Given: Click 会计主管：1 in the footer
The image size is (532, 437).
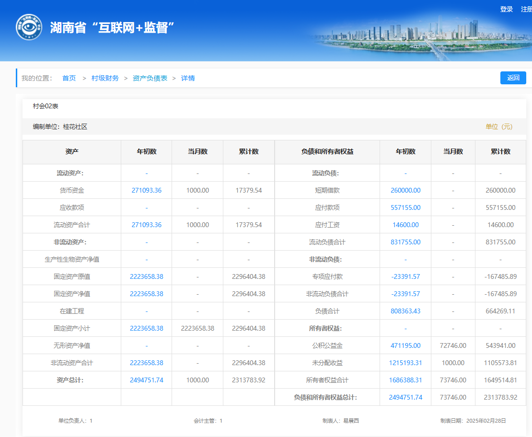Looking at the screenshot, I should [x=208, y=421].
